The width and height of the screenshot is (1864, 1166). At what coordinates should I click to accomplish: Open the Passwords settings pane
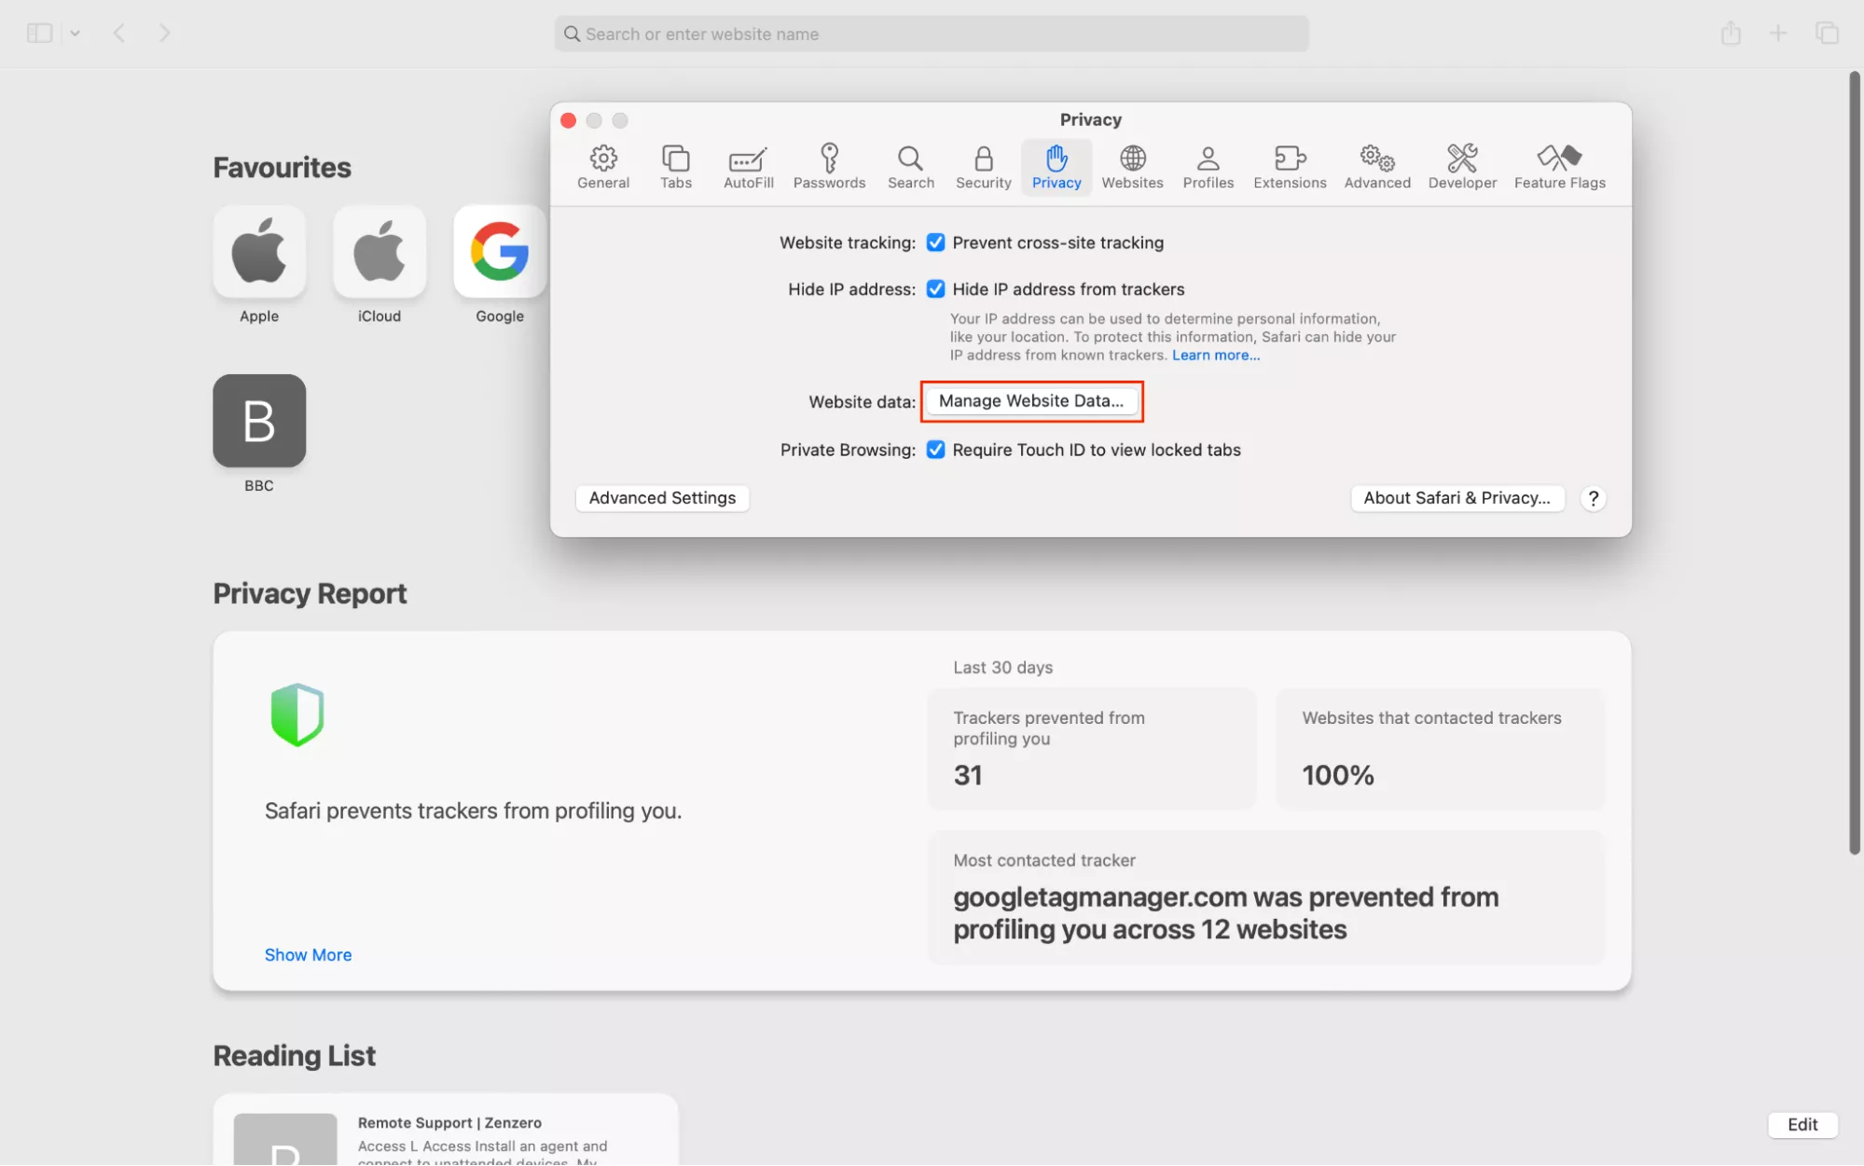pos(829,167)
